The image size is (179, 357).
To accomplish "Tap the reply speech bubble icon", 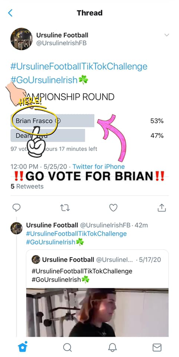I will (x=16, y=208).
